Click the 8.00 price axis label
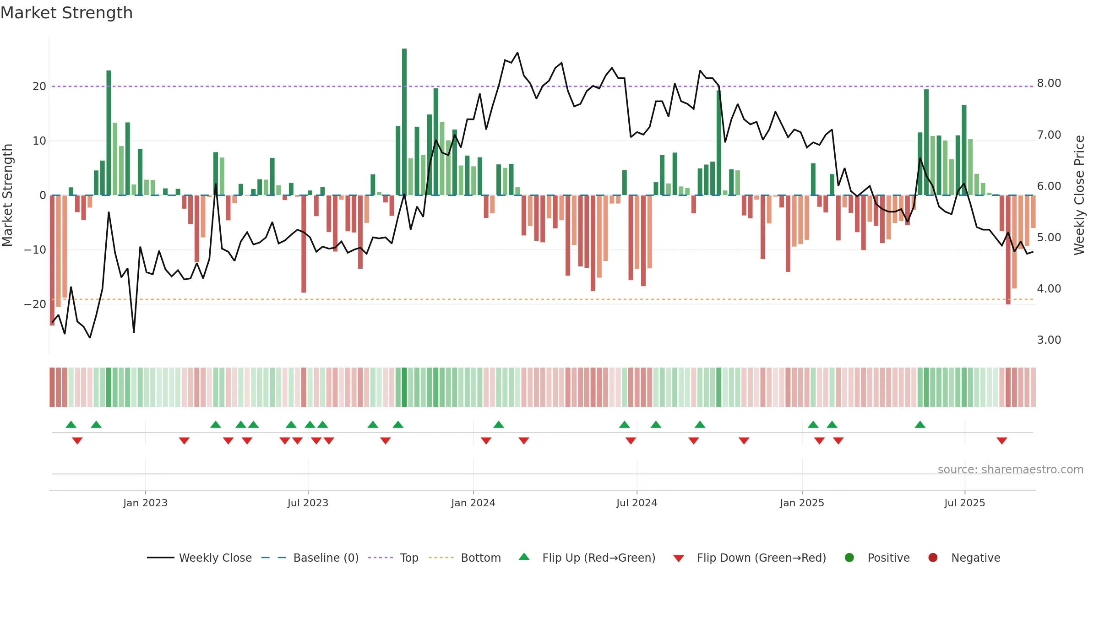Screen dimensions: 1099x618 coord(1049,83)
